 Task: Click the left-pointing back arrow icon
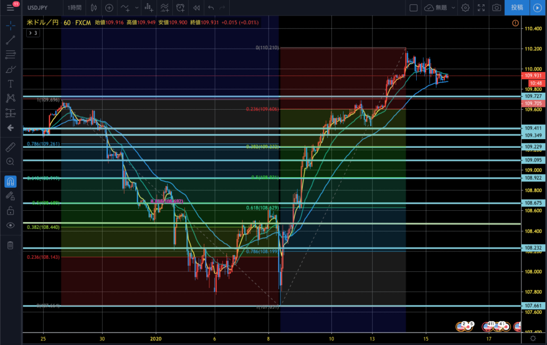point(11,128)
